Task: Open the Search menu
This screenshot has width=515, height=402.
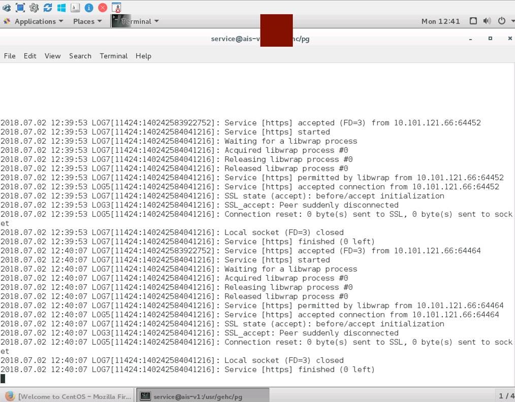Action: coord(80,56)
